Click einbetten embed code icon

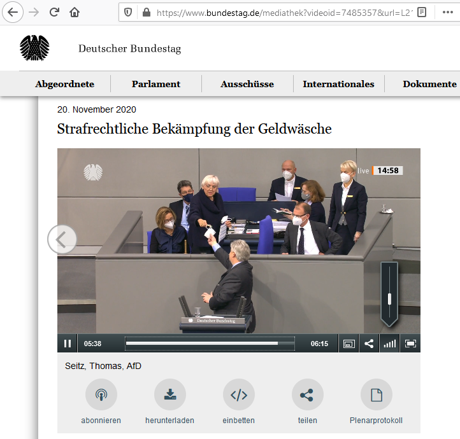[x=239, y=394]
